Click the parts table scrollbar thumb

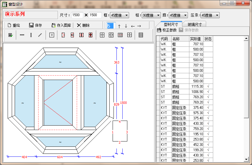pos(246,79)
